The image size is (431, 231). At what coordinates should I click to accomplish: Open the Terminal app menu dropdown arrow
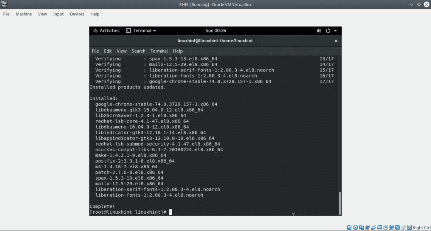pyautogui.click(x=155, y=31)
